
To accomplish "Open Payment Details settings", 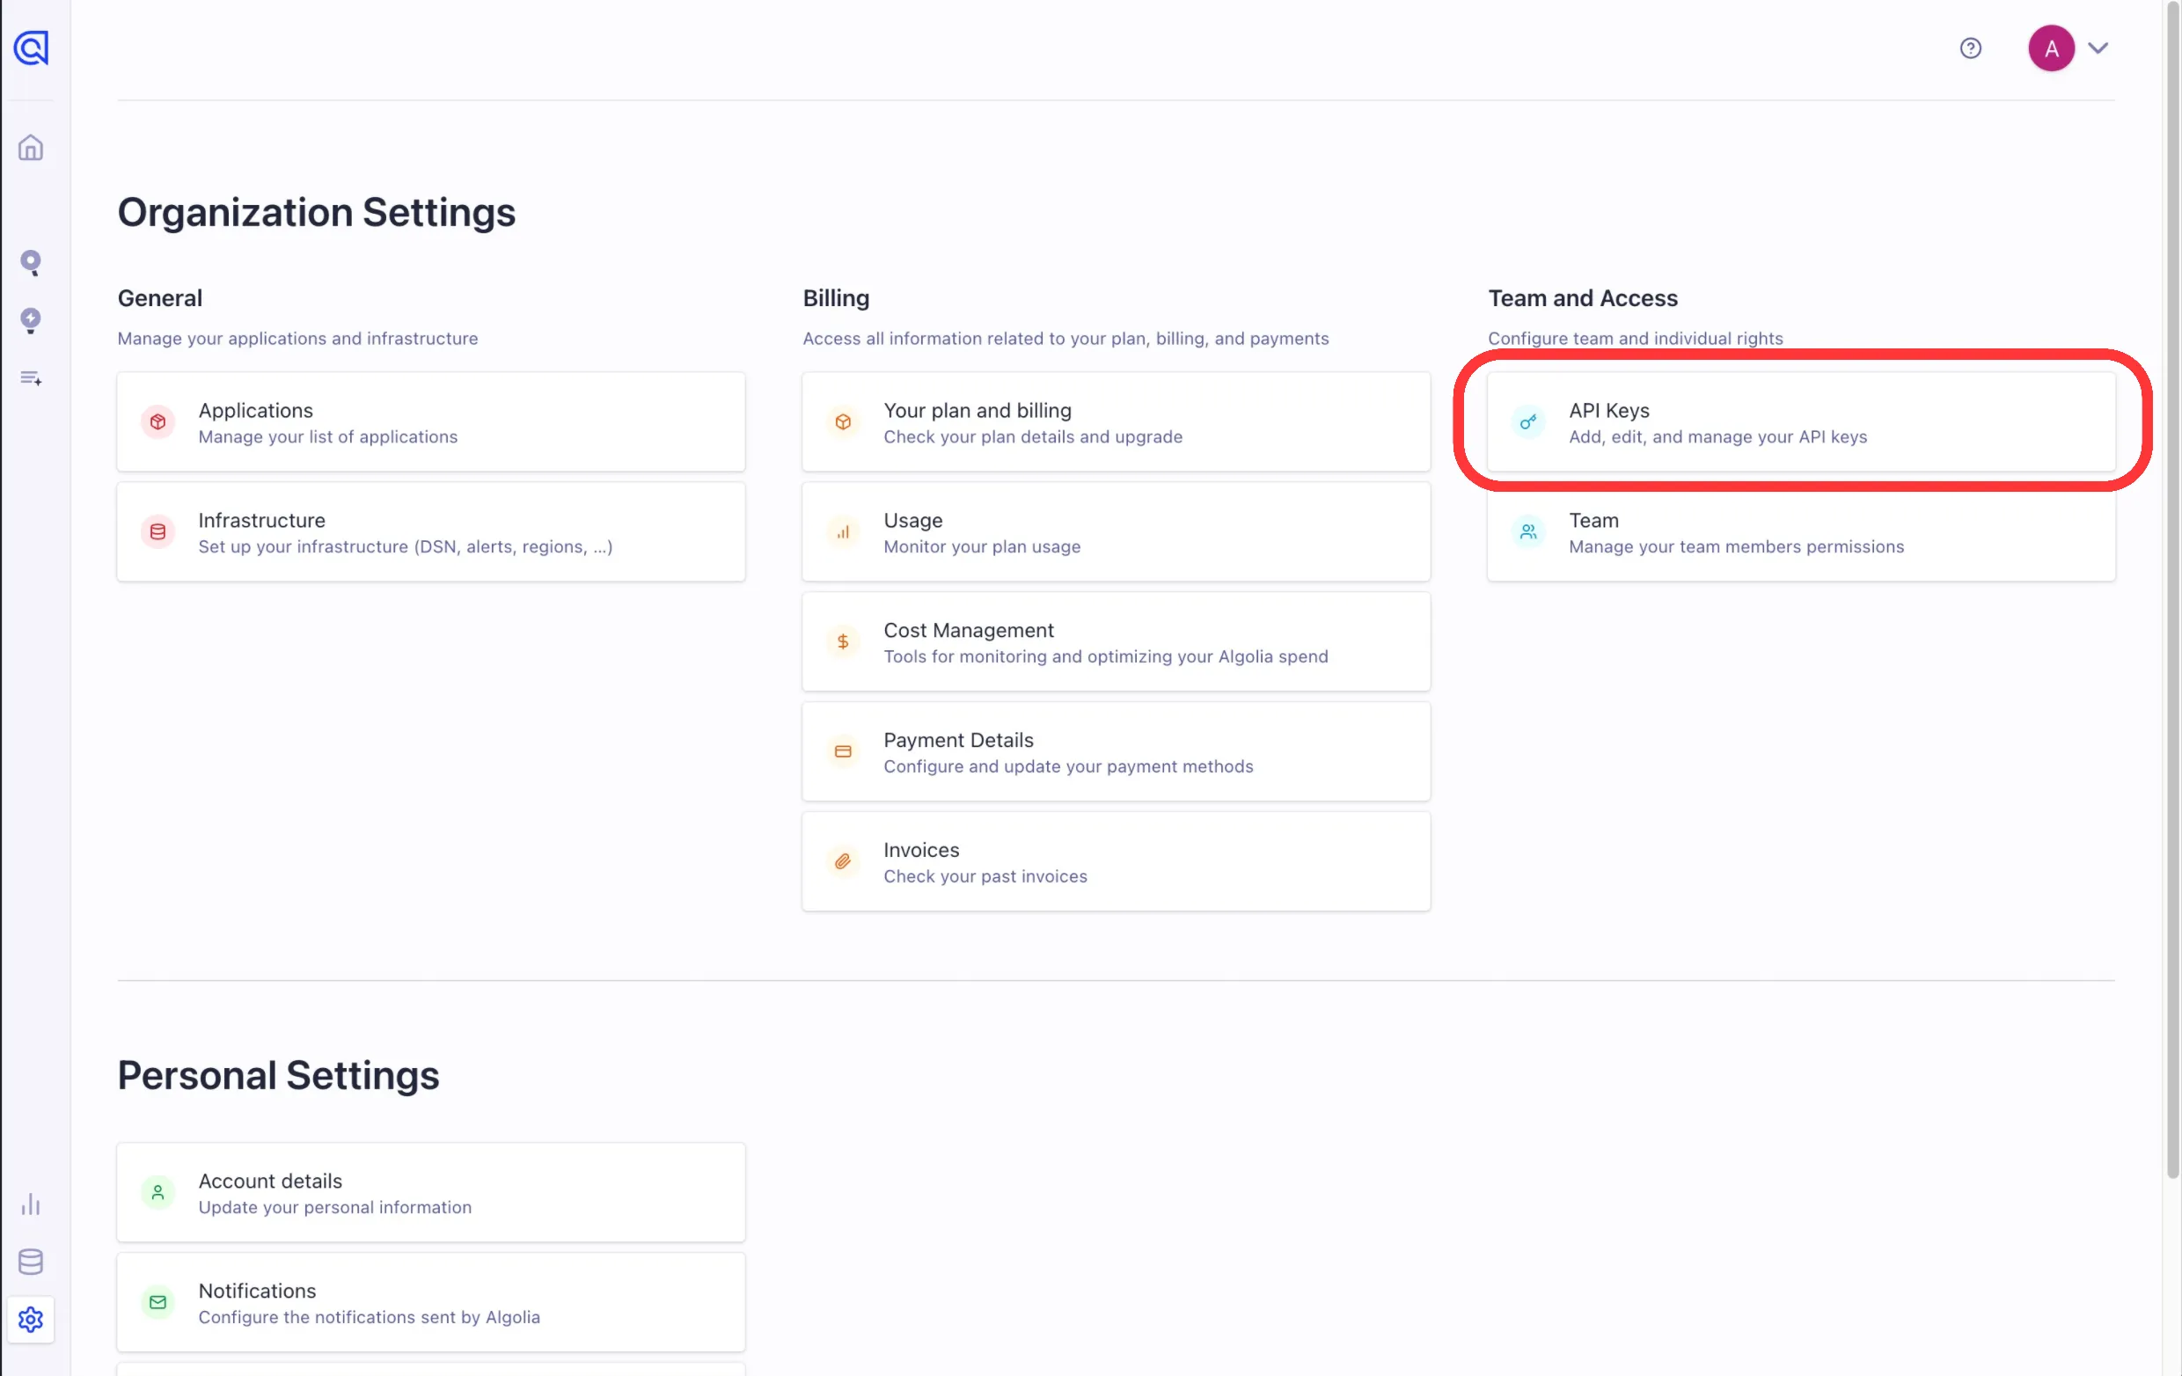I will pos(1117,751).
